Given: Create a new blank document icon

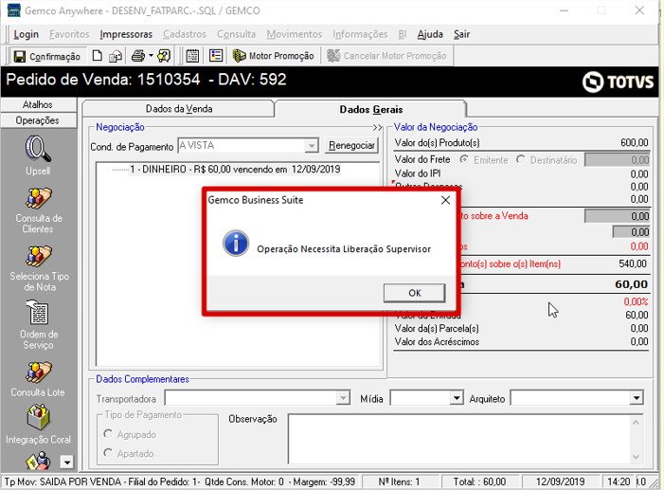Looking at the screenshot, I should tap(98, 56).
